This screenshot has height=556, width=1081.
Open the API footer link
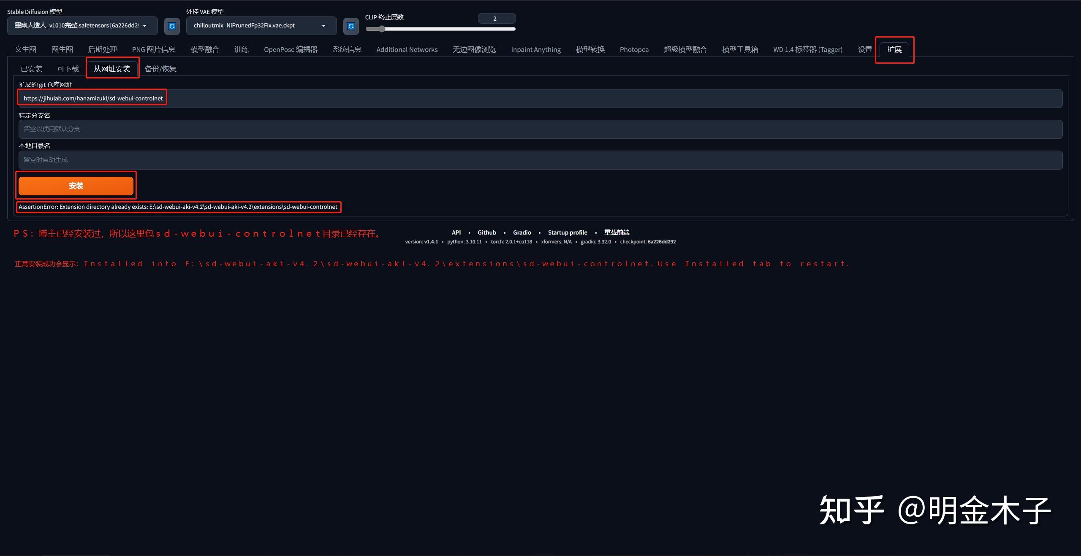(x=456, y=232)
